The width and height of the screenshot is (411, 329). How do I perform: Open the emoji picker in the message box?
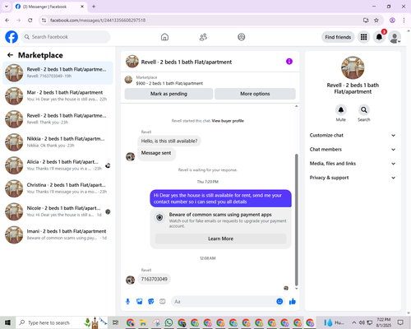(x=279, y=302)
